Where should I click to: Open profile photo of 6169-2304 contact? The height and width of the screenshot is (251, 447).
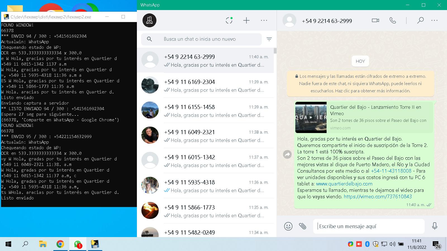pyautogui.click(x=150, y=85)
